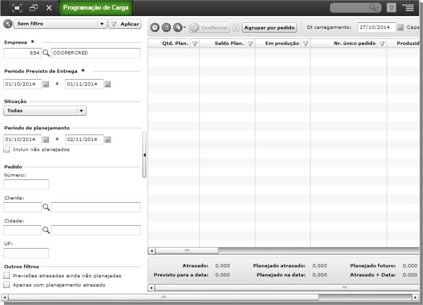This screenshot has width=423, height=305.
Task: Click the totals panel scrollbar left arrow
Action: [x=152, y=287]
